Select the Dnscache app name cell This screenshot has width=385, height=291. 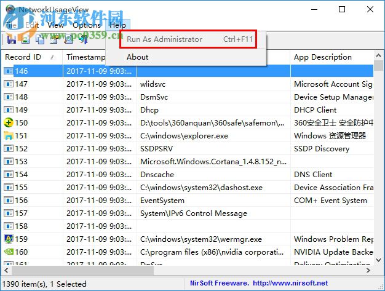pos(213,174)
